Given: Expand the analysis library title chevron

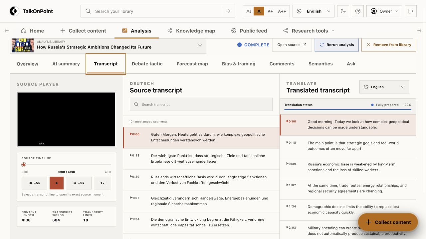Looking at the screenshot, I should [200, 45].
